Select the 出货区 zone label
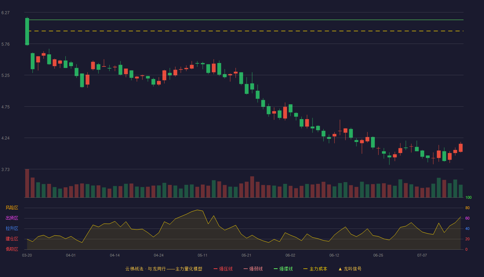Image resolution: width=484 pixels, height=277 pixels. tap(12, 218)
